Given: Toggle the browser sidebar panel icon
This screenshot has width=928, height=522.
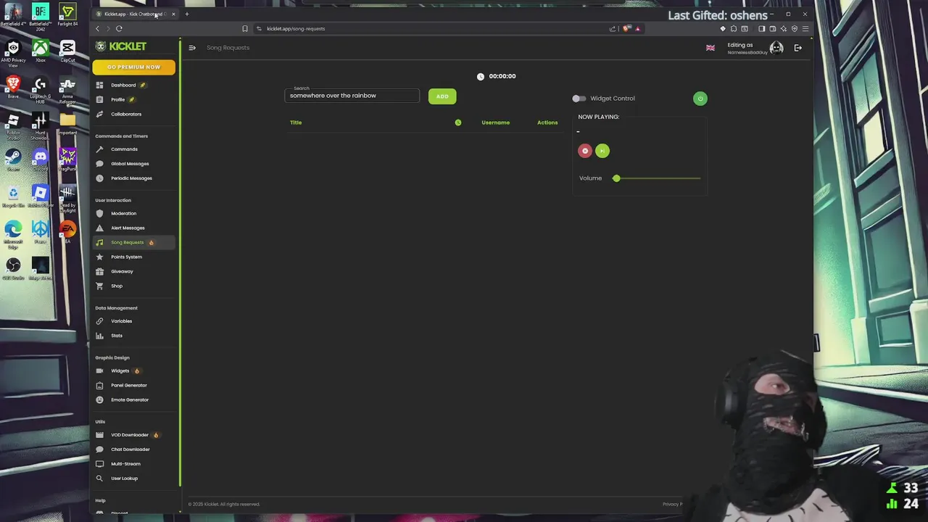Looking at the screenshot, I should pyautogui.click(x=761, y=28).
